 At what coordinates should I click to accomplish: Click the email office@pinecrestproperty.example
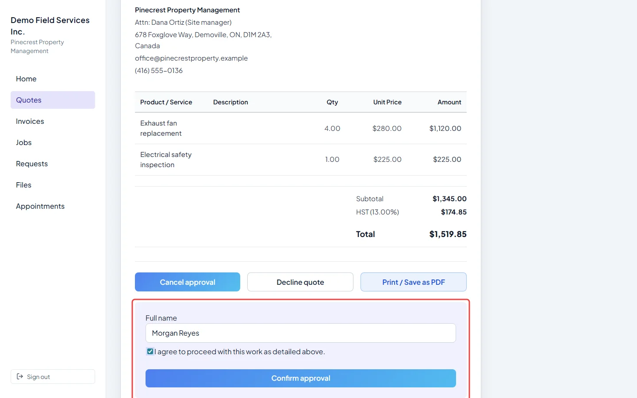point(191,58)
